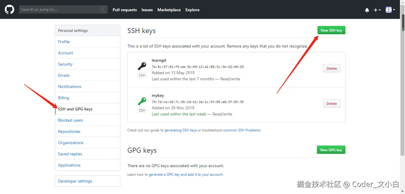Open Organizations settings
The width and height of the screenshot is (405, 194).
point(87,143)
